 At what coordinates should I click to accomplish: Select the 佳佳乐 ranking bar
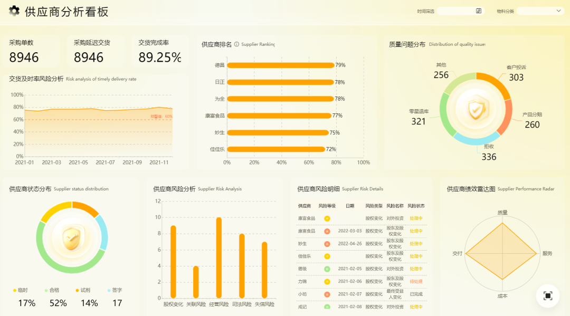[276, 149]
